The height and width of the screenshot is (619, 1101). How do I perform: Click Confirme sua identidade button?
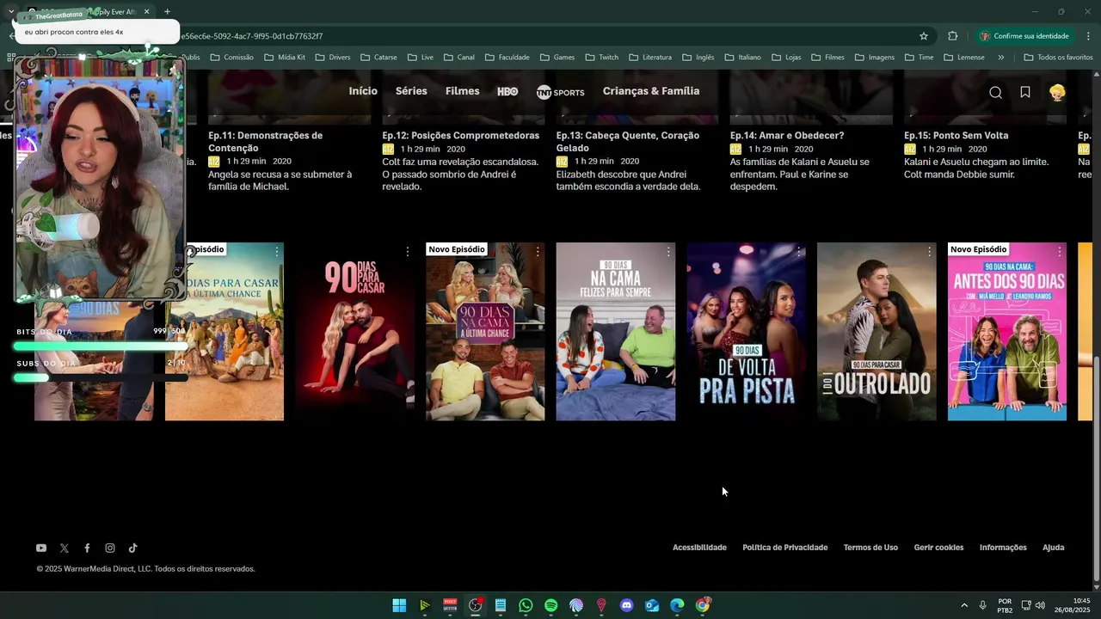click(x=1025, y=36)
